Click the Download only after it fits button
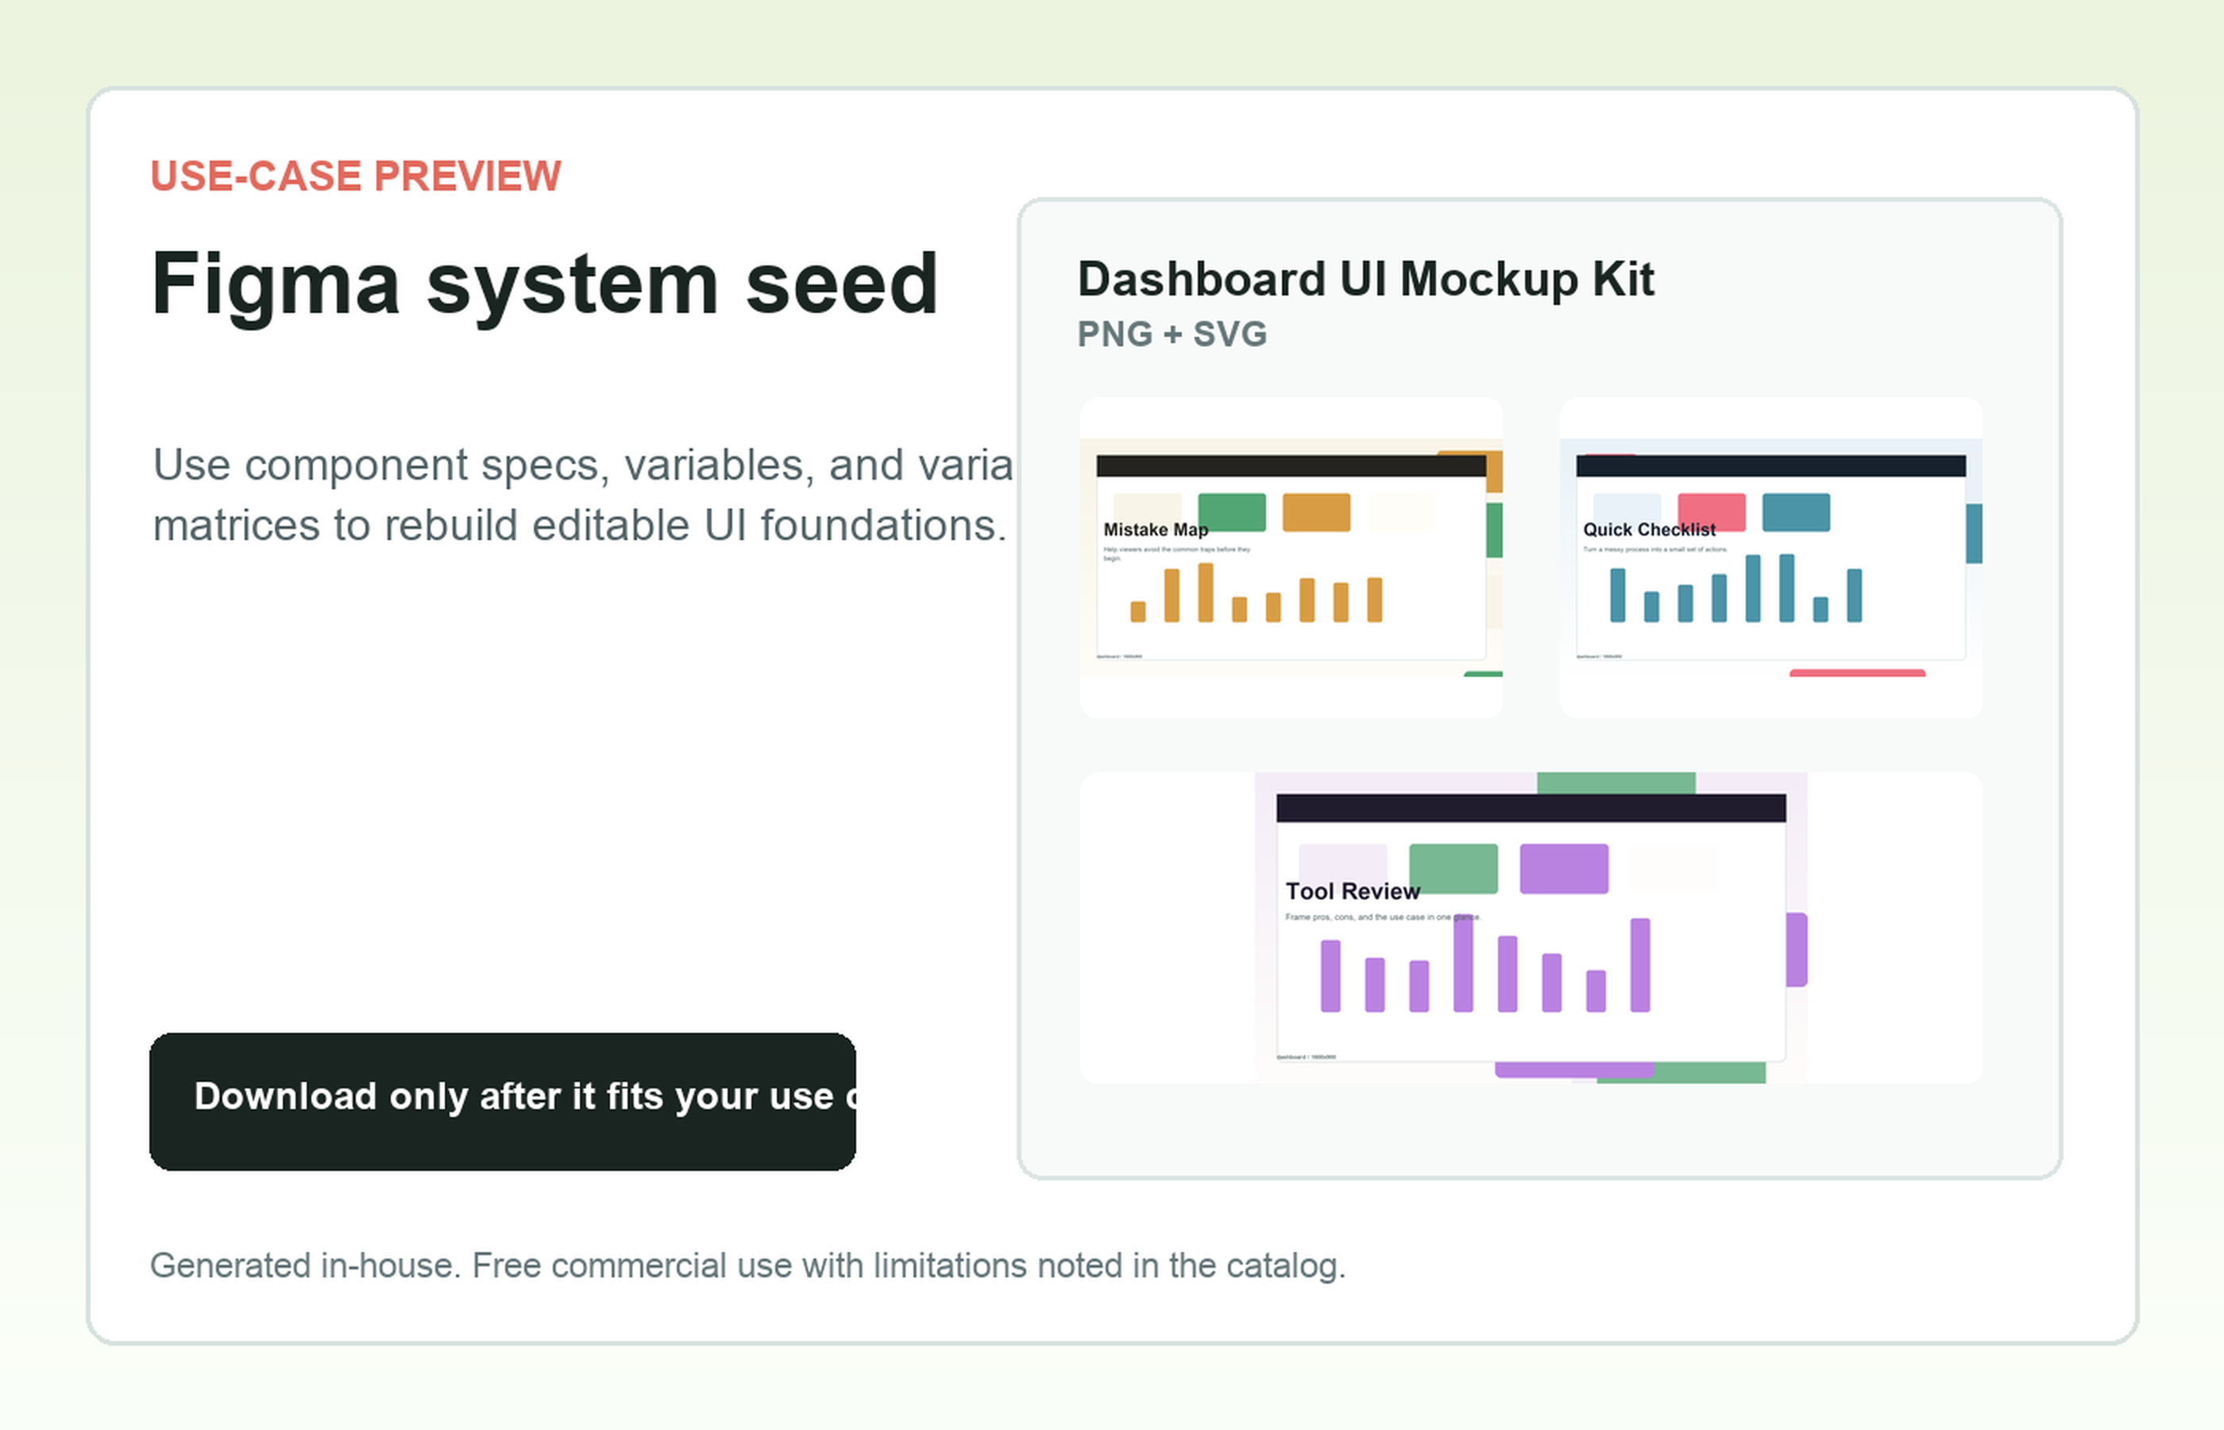Screen dimensions: 2224x1430 pos(502,1101)
